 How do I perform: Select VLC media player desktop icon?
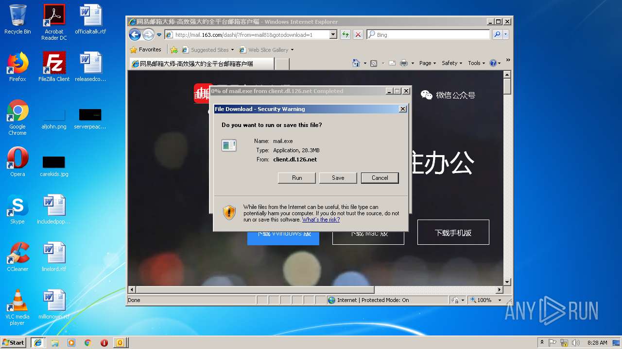[17, 307]
